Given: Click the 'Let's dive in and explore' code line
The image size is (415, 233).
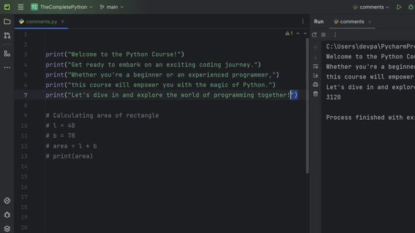Looking at the screenshot, I should 171,95.
